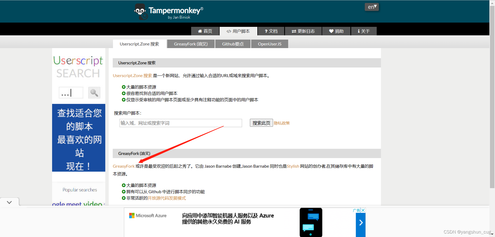Open the 关于 about tab
The width and height of the screenshot is (495, 237).
click(364, 31)
